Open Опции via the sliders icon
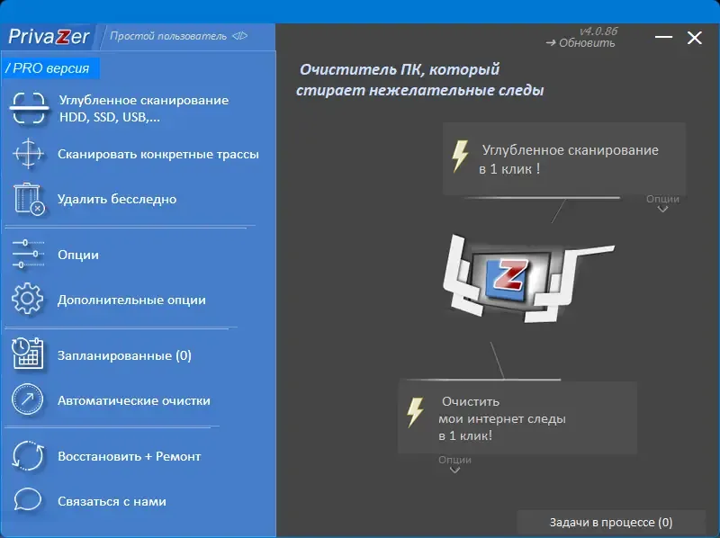Screen dimensions: 720x538 (27, 255)
